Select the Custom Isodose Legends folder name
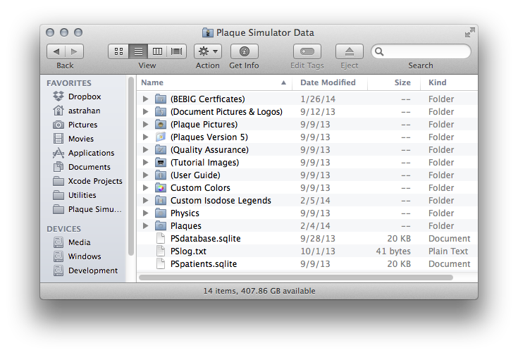The height and width of the screenshot is (355, 518). (221, 201)
